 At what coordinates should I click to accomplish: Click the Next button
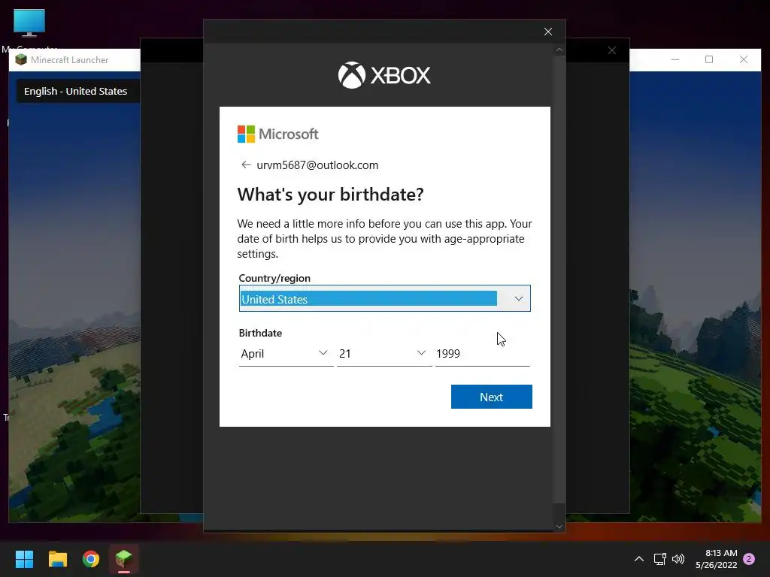[x=491, y=397]
